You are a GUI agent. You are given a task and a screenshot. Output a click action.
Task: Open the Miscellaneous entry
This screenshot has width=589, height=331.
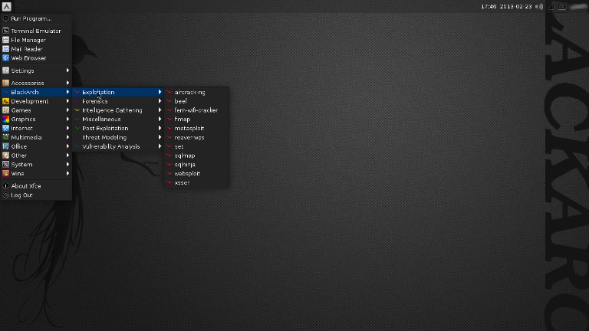(118, 119)
